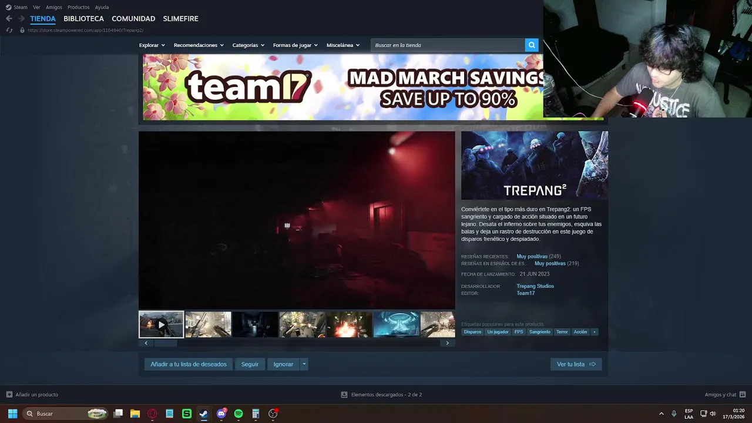Click the Buscar en la tienda field
The width and height of the screenshot is (752, 423).
[x=448, y=45]
